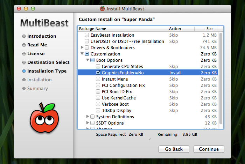Image resolution: width=245 pixels, height=164 pixels.
Task: Expand the System Definitions group
Action: (87, 116)
